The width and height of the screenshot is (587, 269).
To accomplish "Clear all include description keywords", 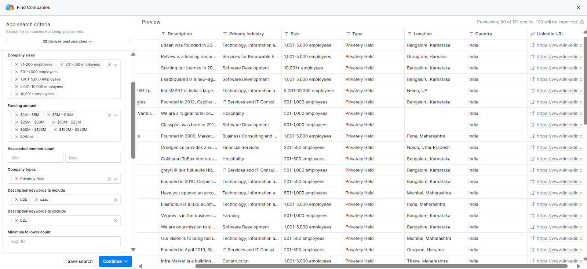I will [x=116, y=200].
